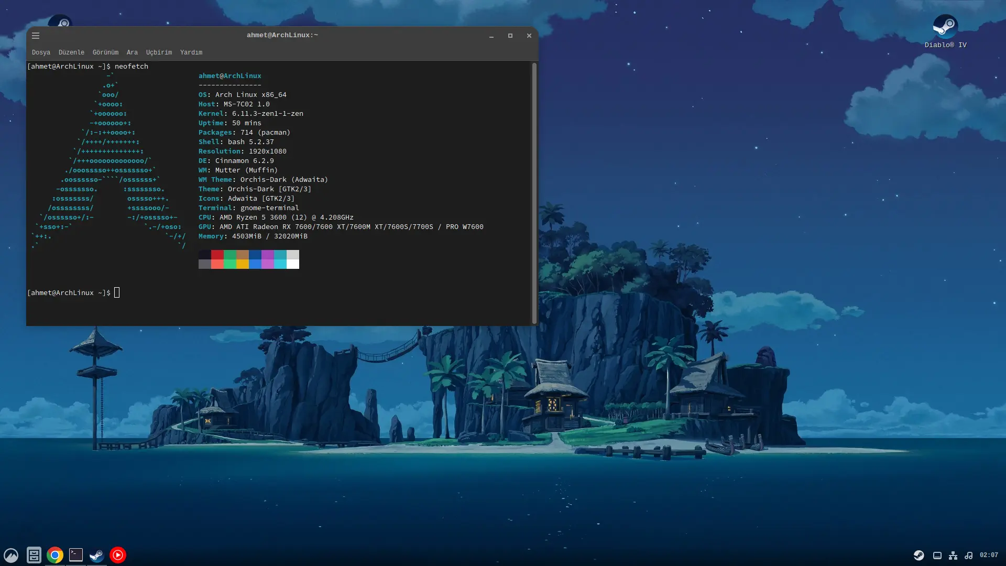The width and height of the screenshot is (1006, 566).
Task: Click the Uptime value '50 mins'
Action: pyautogui.click(x=246, y=123)
